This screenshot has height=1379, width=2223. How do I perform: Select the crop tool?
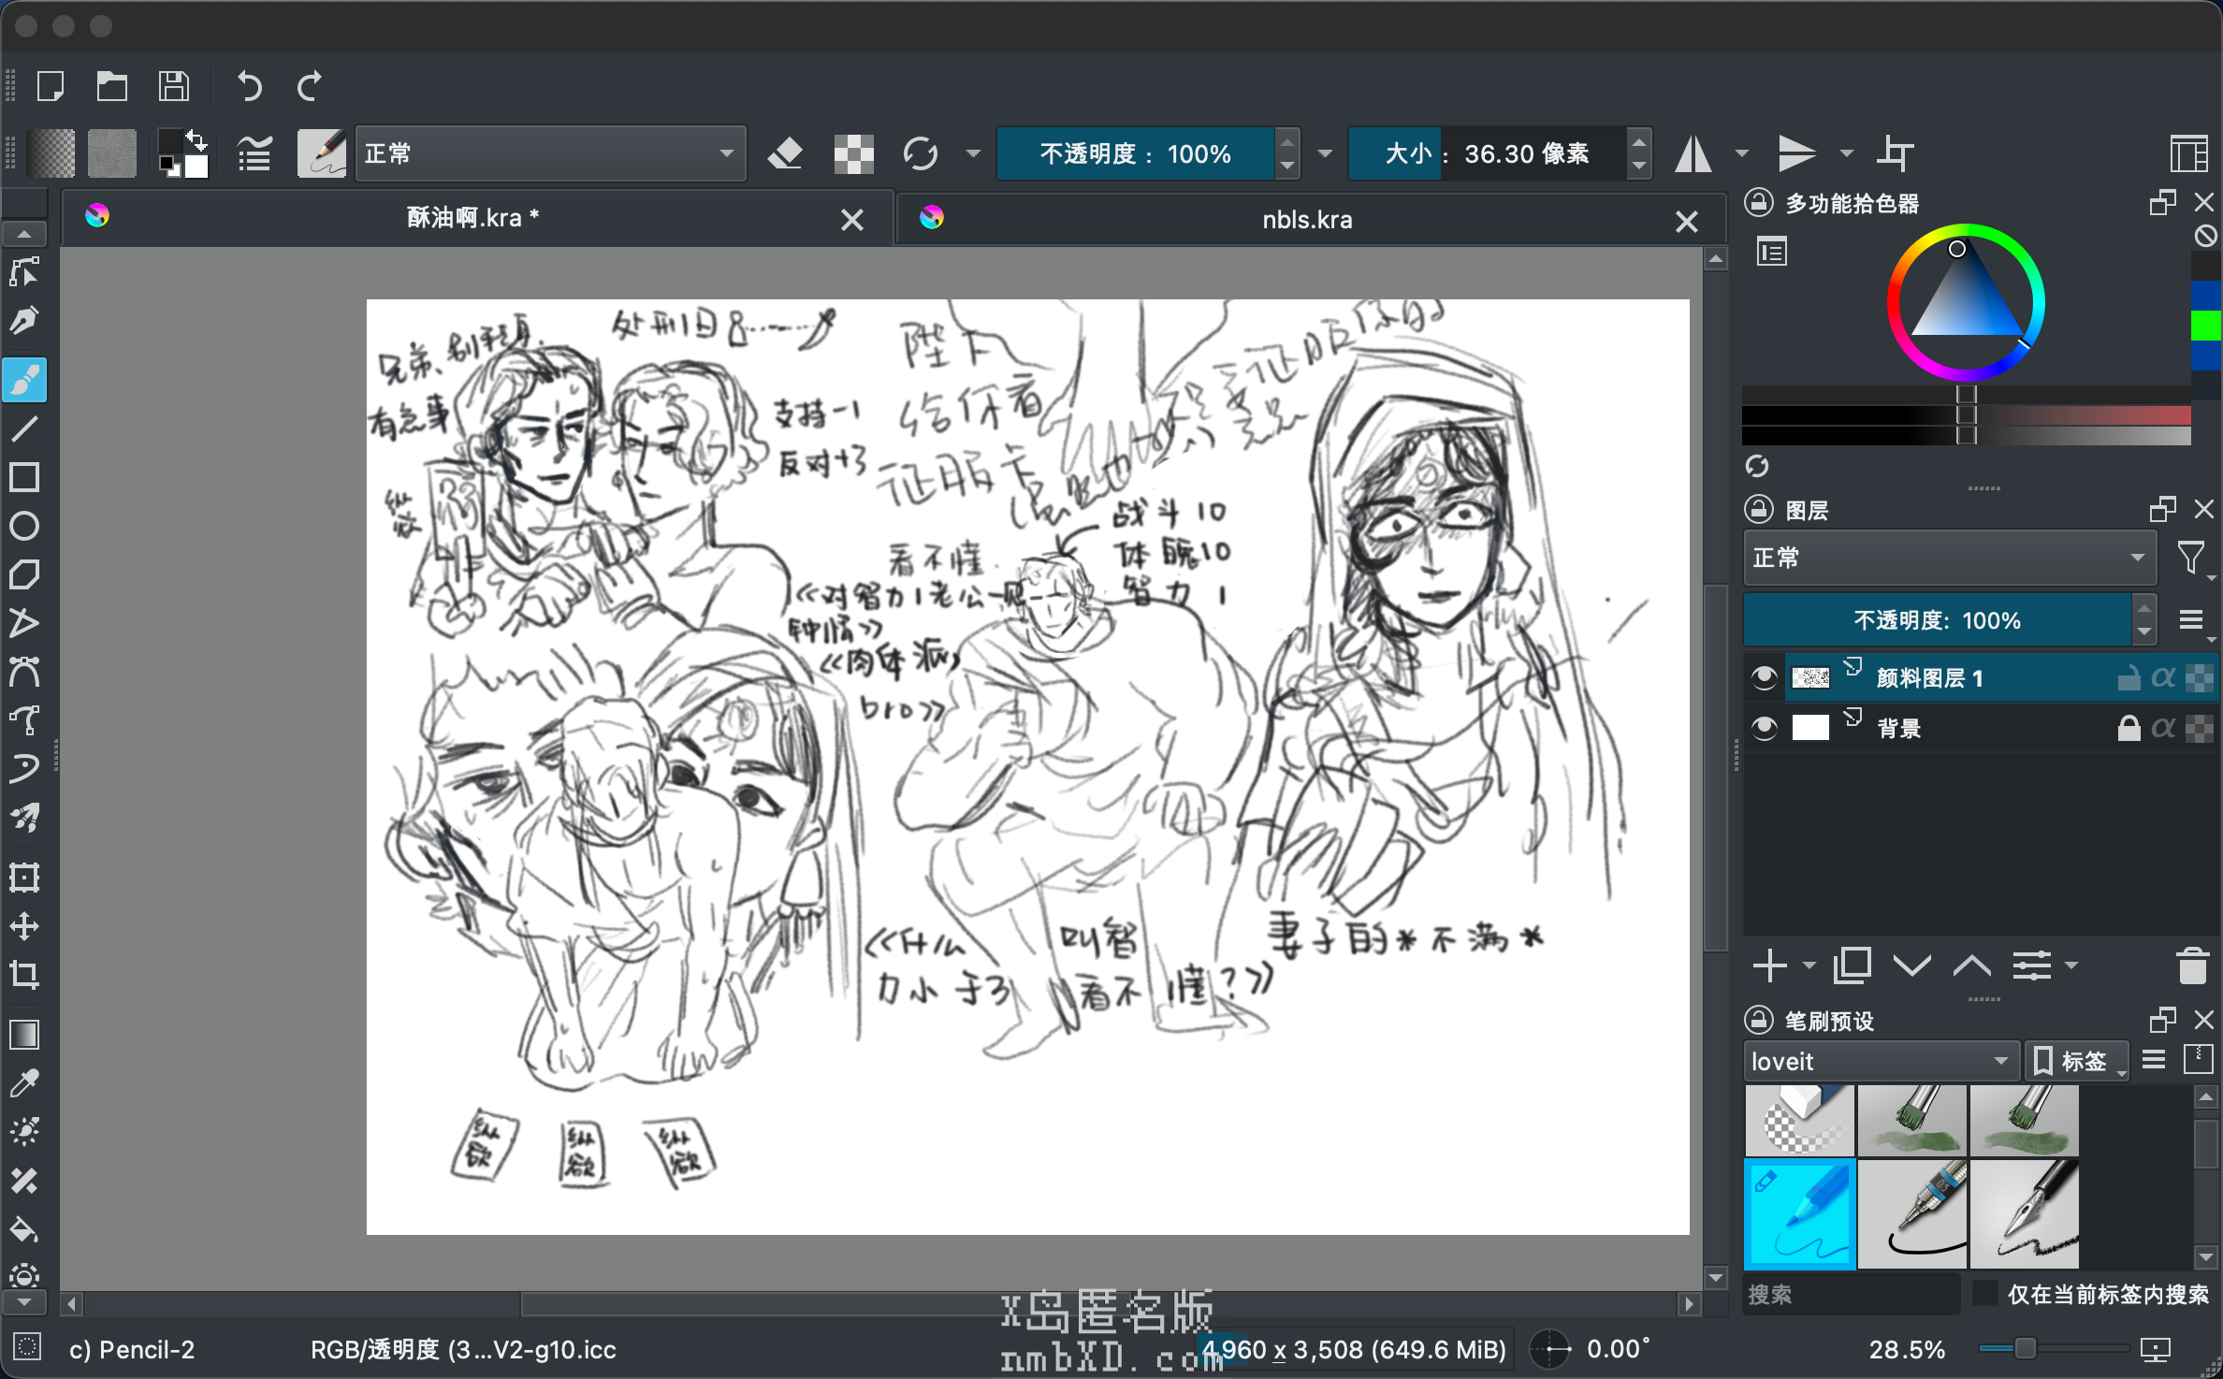[x=24, y=975]
